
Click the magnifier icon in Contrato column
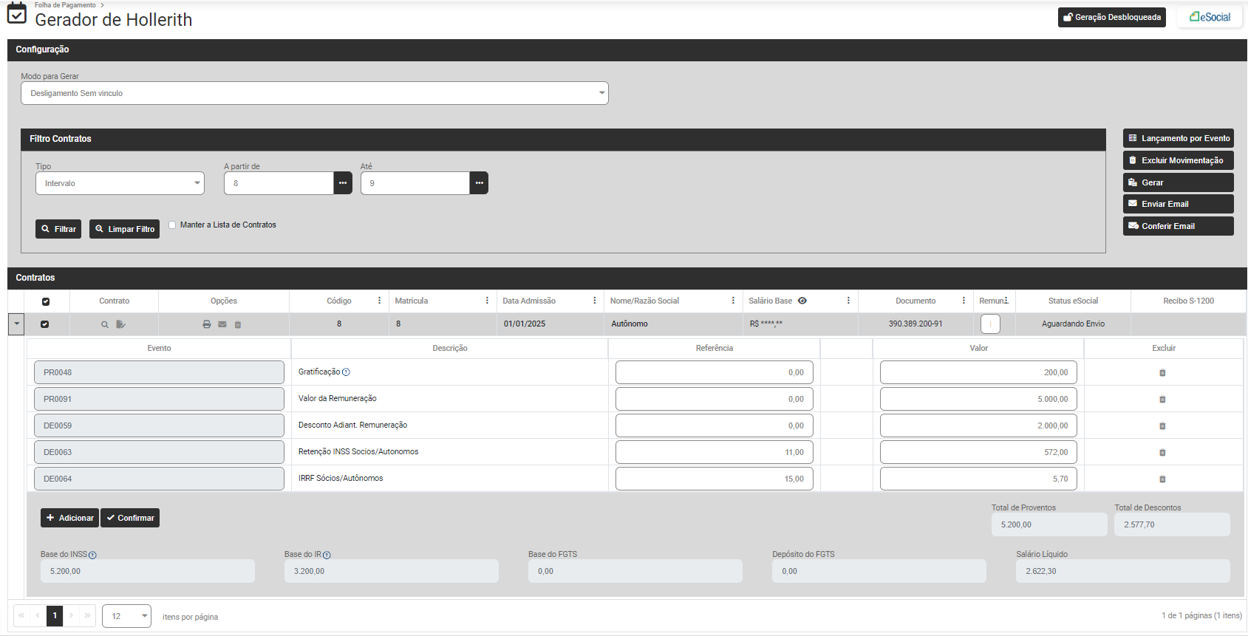[105, 324]
